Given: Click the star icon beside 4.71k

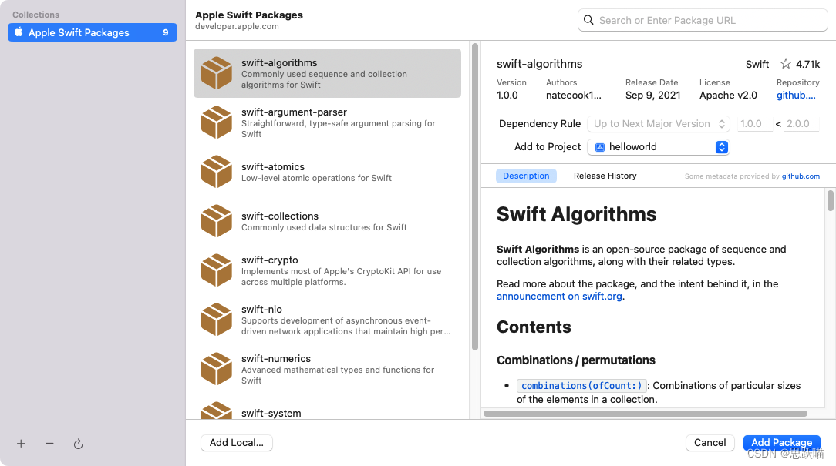Looking at the screenshot, I should pyautogui.click(x=786, y=64).
